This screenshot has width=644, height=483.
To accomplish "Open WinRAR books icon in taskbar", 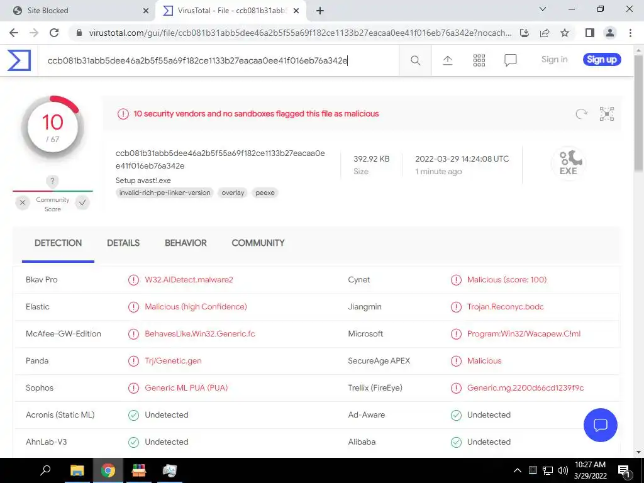I will coord(139,470).
